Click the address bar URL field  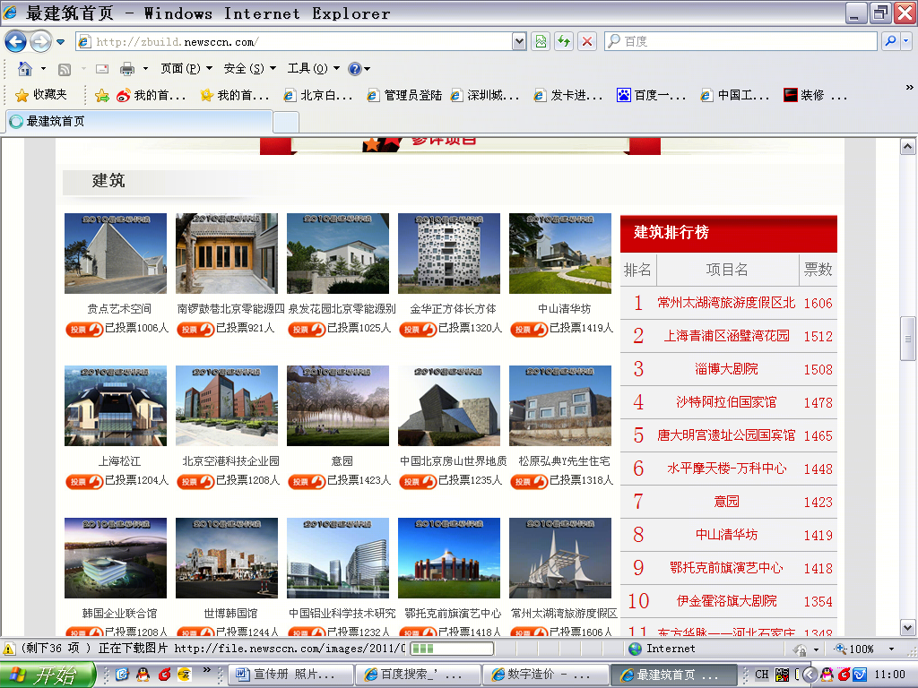point(296,41)
